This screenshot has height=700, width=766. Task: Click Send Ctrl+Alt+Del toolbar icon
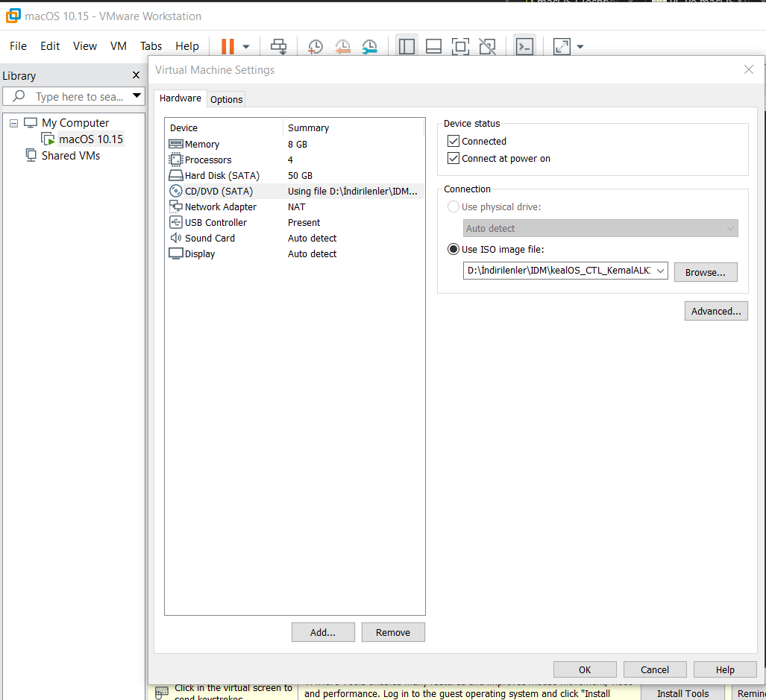click(x=278, y=46)
